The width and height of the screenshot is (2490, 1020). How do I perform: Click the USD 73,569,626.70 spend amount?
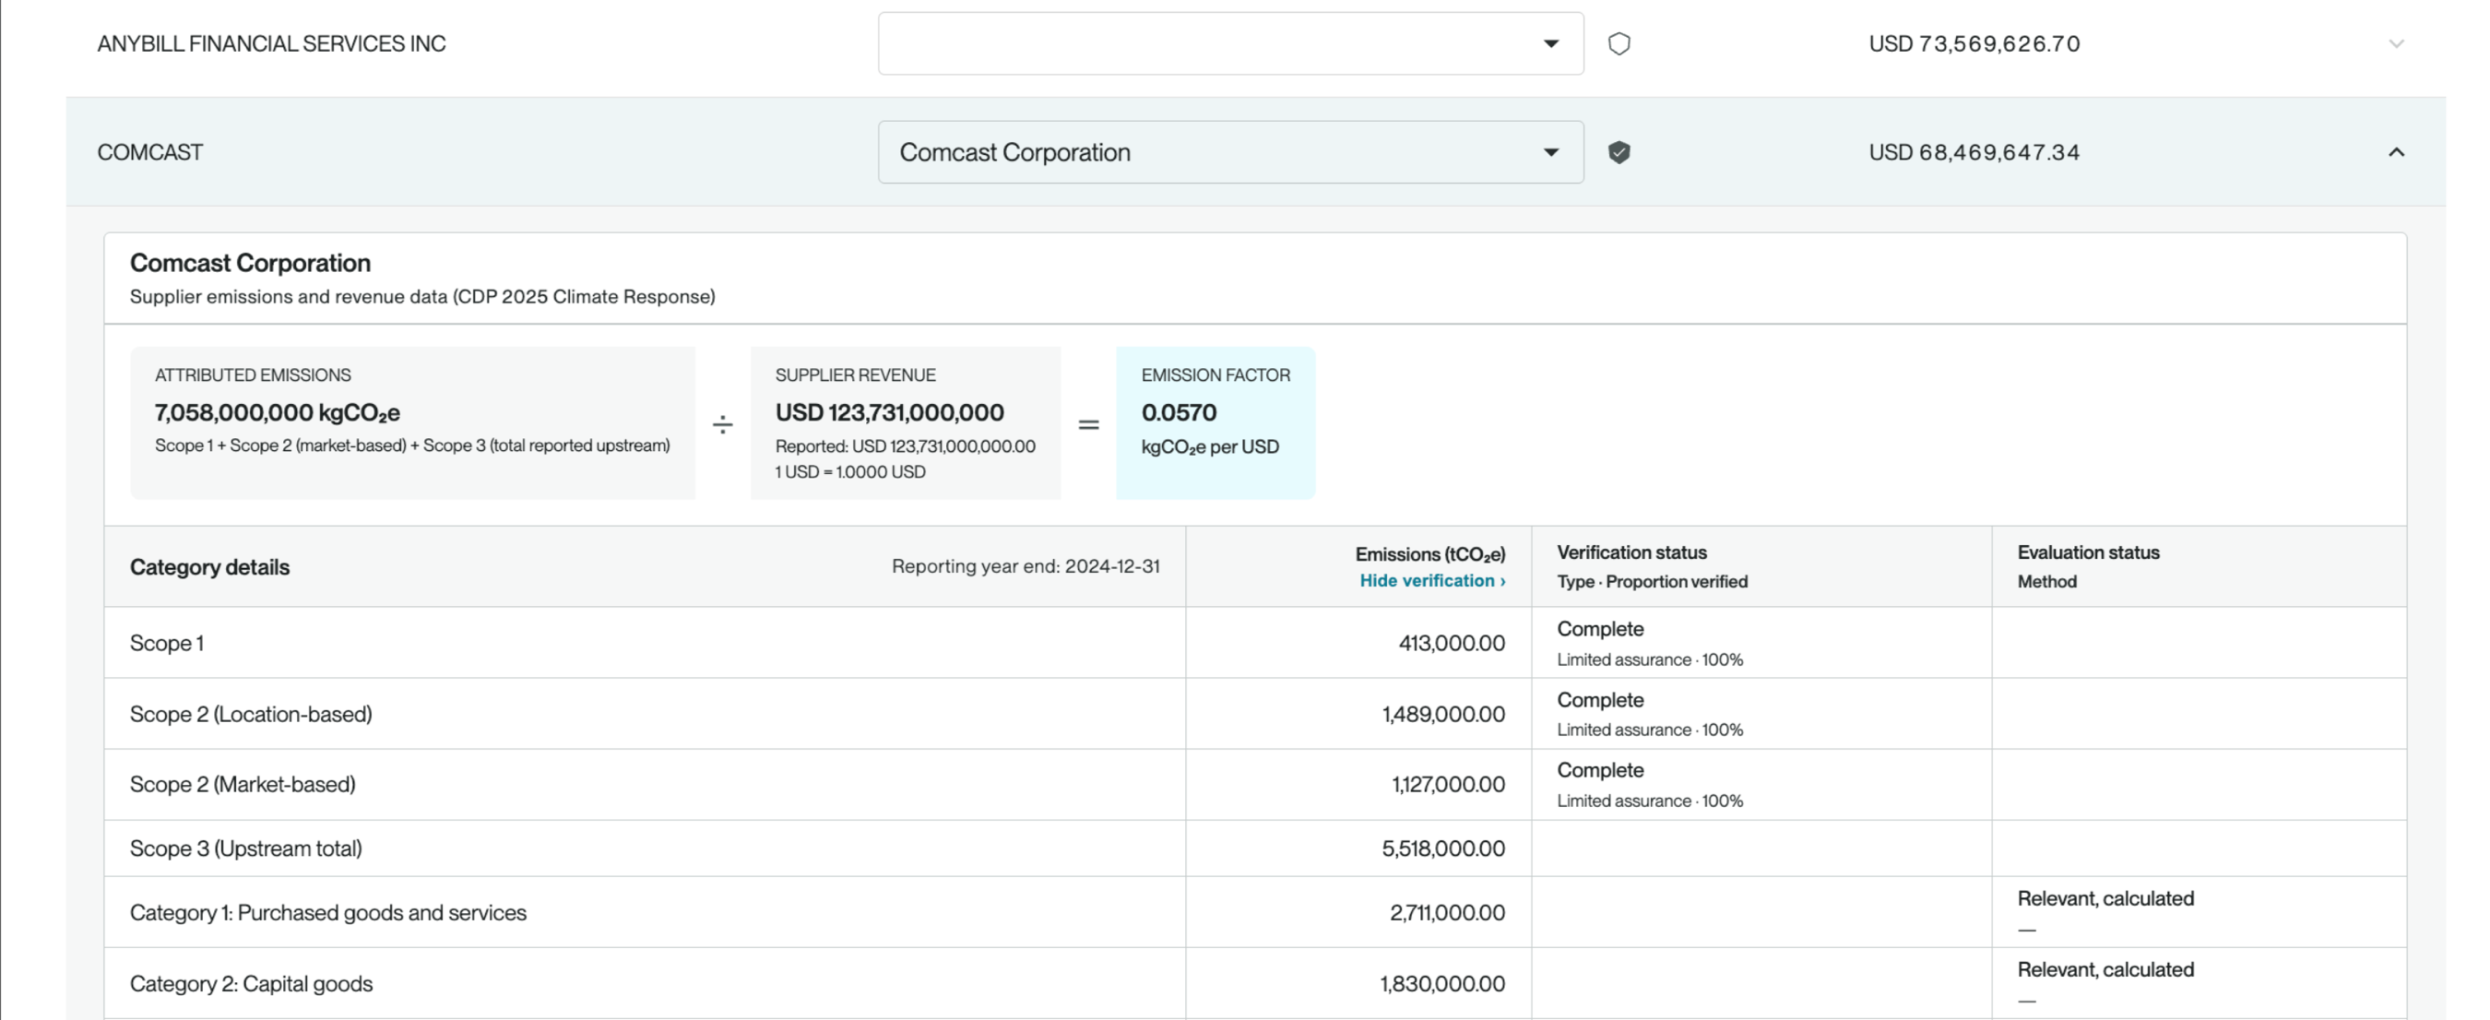1974,43
